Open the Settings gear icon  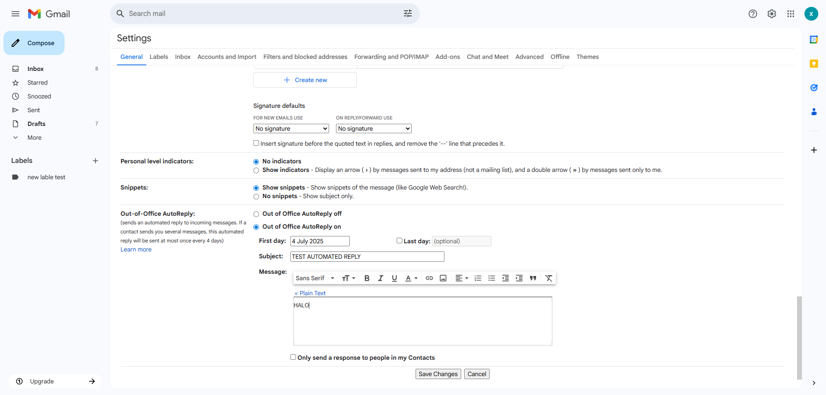coord(772,14)
